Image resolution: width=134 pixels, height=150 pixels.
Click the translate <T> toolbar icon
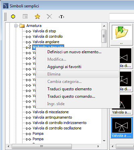61,17
